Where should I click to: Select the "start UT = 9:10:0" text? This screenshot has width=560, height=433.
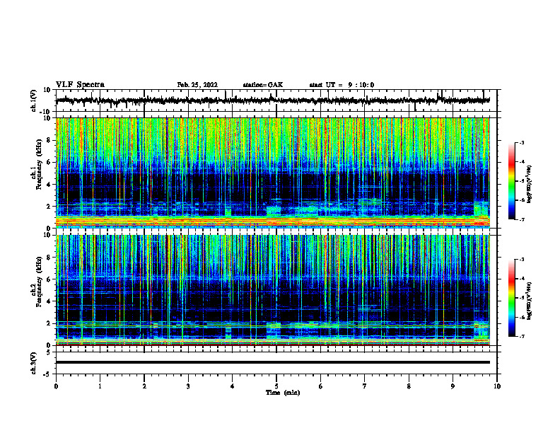[x=342, y=85]
